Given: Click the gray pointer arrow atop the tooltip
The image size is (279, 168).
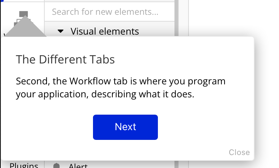Looking at the screenshot, I should pyautogui.click(x=25, y=26).
